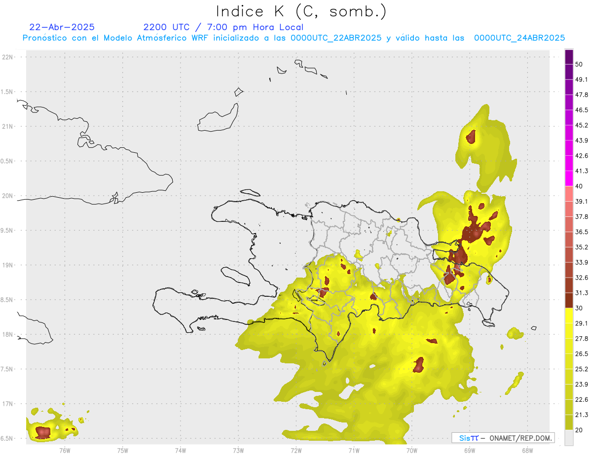
Task: Click the colorbar value "37.8"
Action: pyautogui.click(x=582, y=216)
